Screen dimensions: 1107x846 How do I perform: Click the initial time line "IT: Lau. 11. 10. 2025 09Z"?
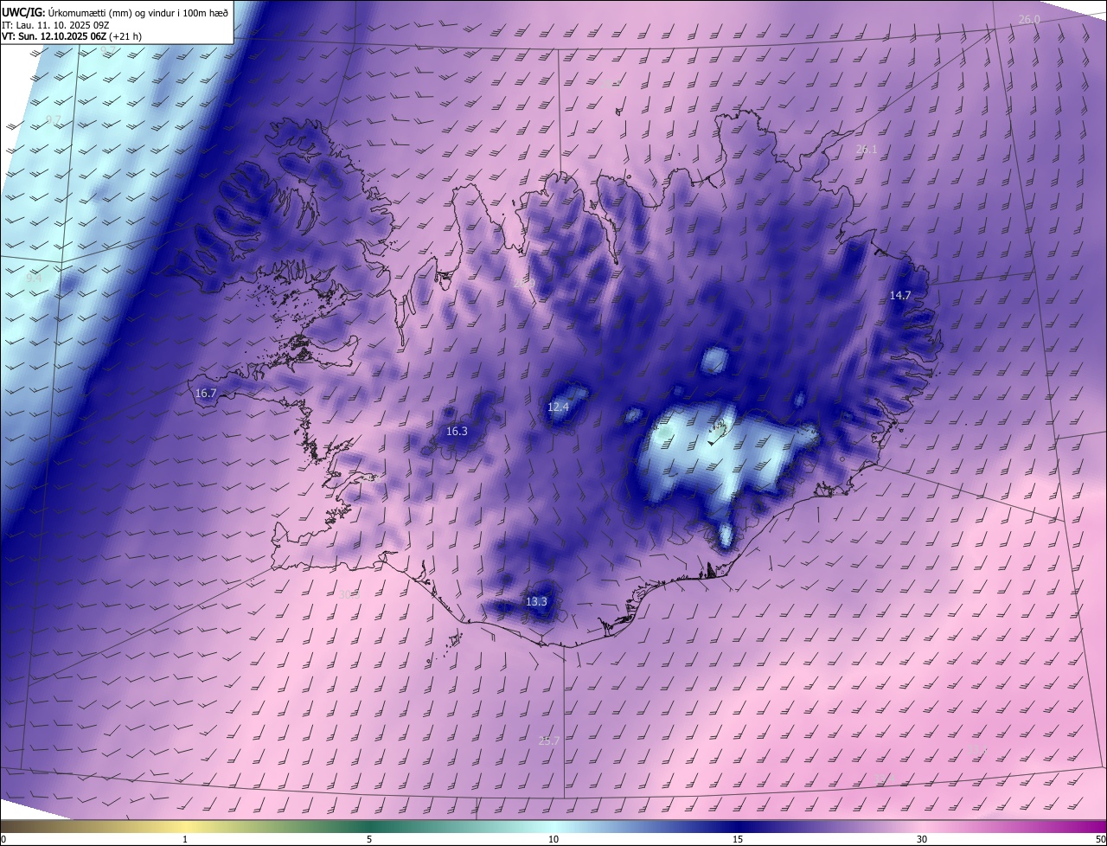coord(57,25)
